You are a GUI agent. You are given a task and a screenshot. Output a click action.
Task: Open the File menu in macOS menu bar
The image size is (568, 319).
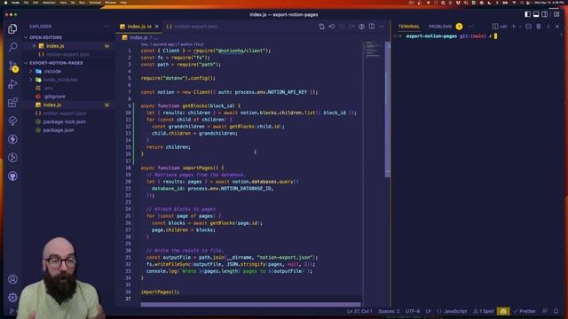26,2
